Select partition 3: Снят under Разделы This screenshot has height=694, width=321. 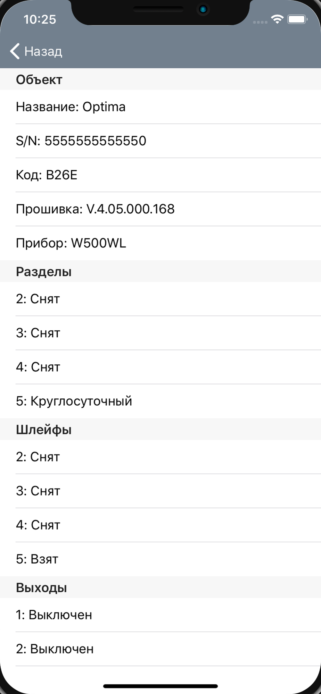(x=160, y=333)
